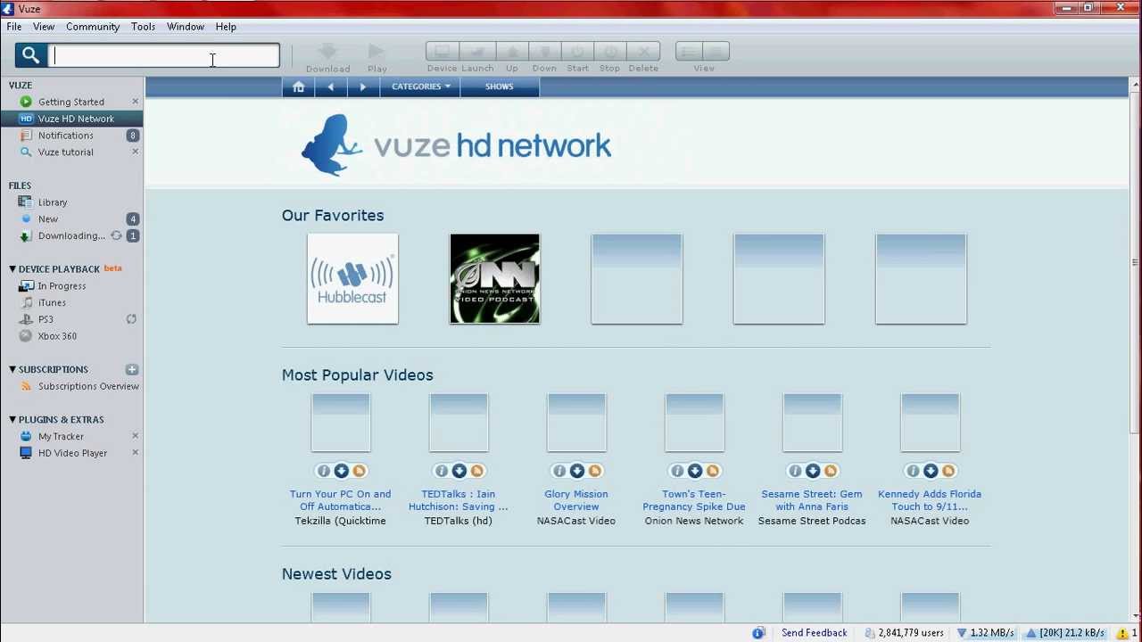Switch to the right View mode button

click(x=716, y=52)
